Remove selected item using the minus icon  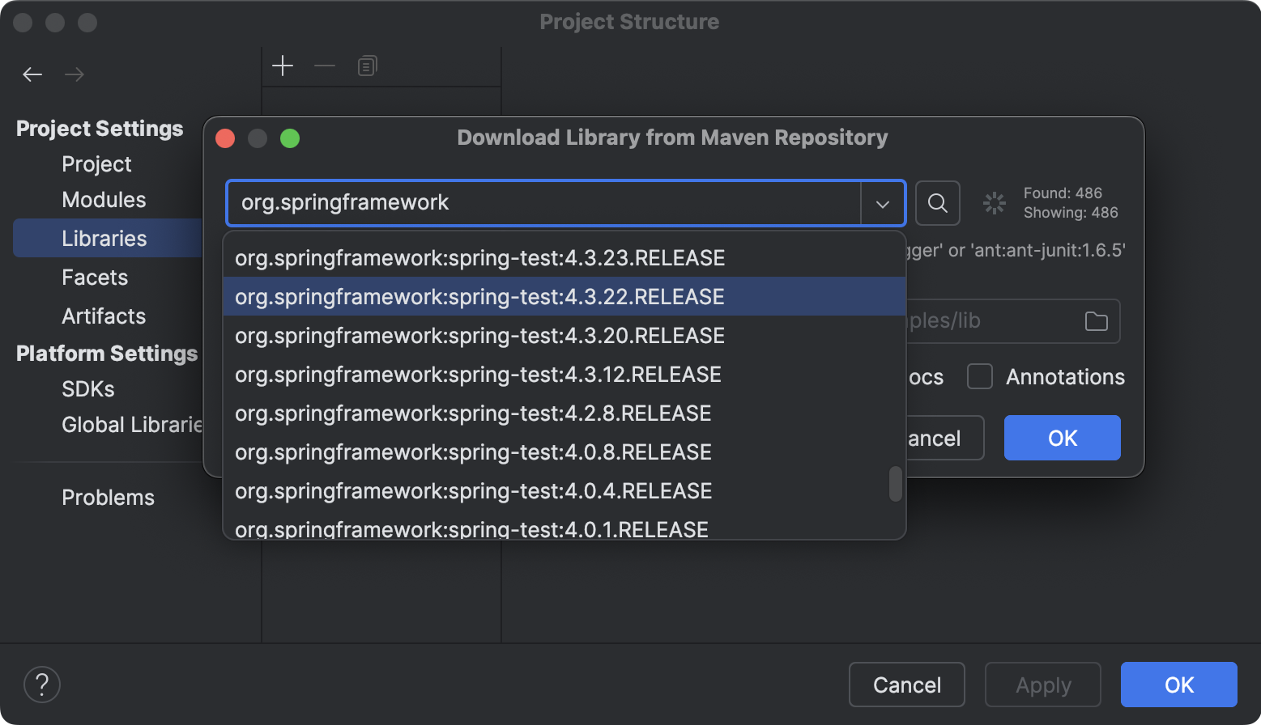pos(325,66)
